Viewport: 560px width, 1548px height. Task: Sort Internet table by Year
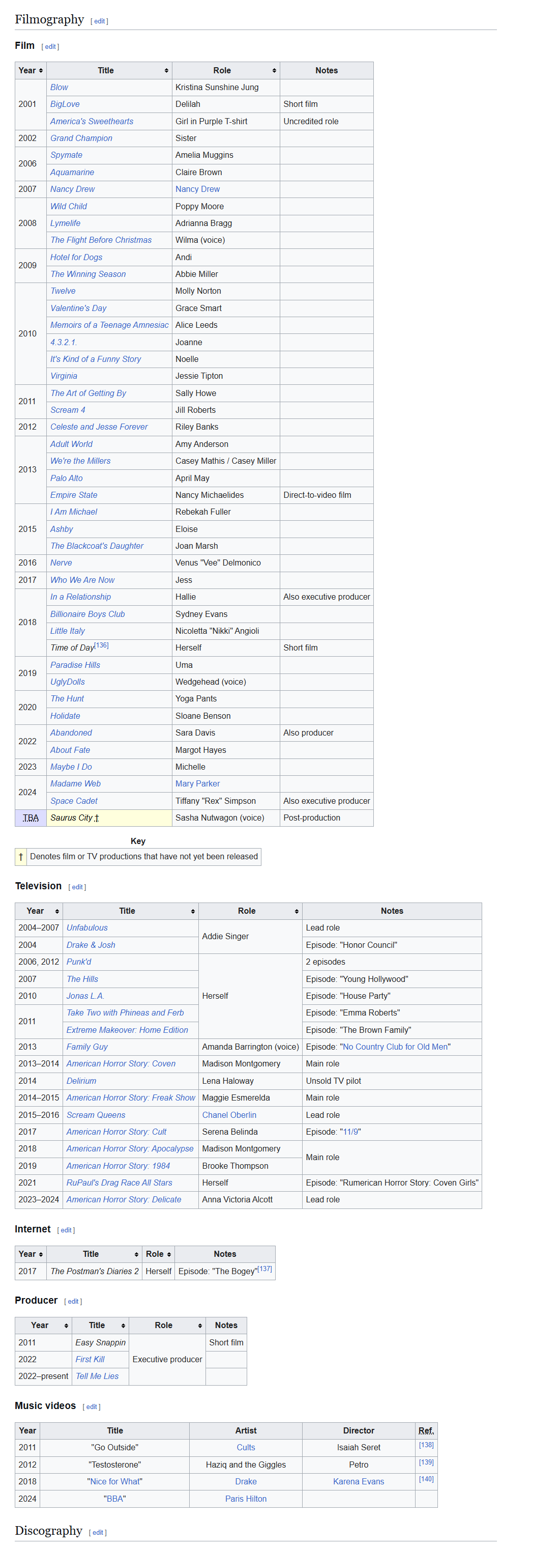[31, 1254]
